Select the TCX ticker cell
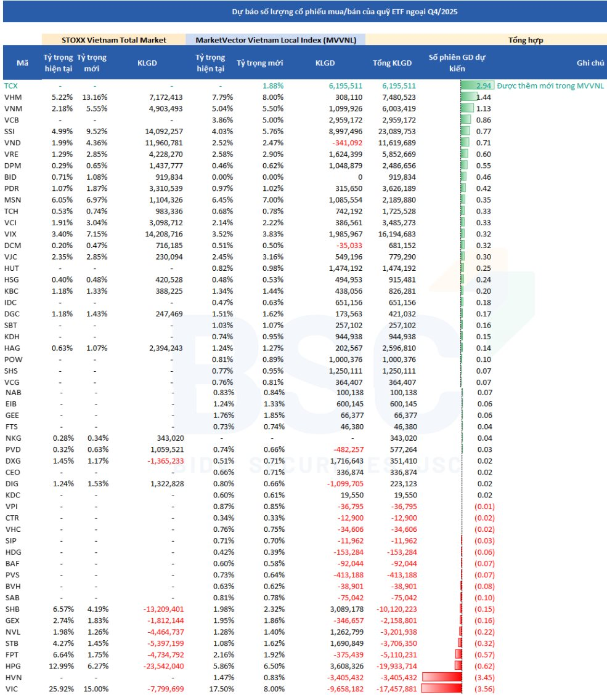The width and height of the screenshot is (607, 695). point(11,86)
